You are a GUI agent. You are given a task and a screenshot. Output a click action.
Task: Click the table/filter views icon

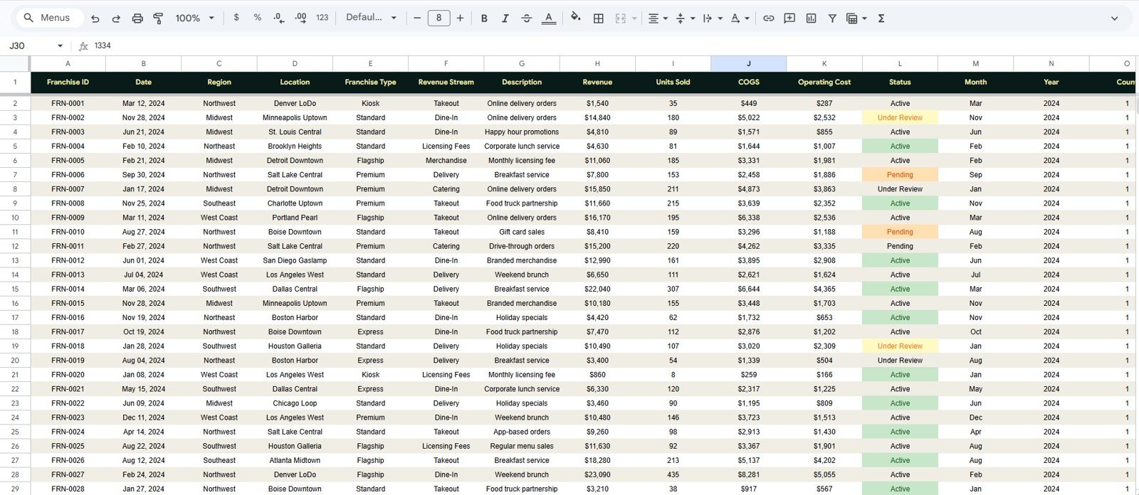tap(851, 18)
